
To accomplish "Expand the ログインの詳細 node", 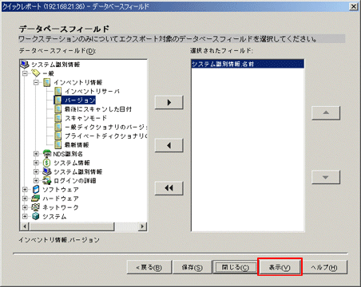I will pyautogui.click(x=36, y=181).
